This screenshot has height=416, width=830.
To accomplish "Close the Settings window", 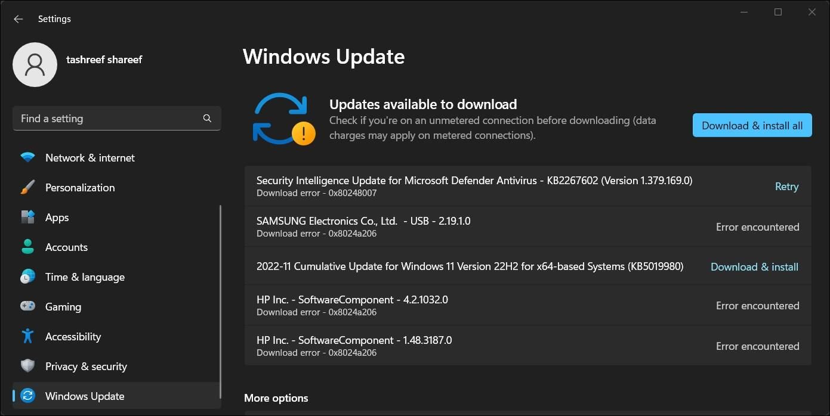I will pyautogui.click(x=812, y=12).
